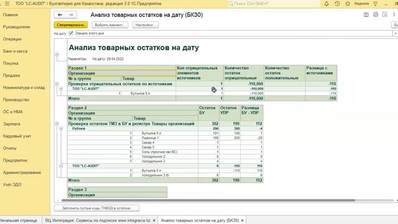The height and width of the screenshot is (224, 398).
Task: Toggle the 'На дату' checkbox
Action: point(71,33)
